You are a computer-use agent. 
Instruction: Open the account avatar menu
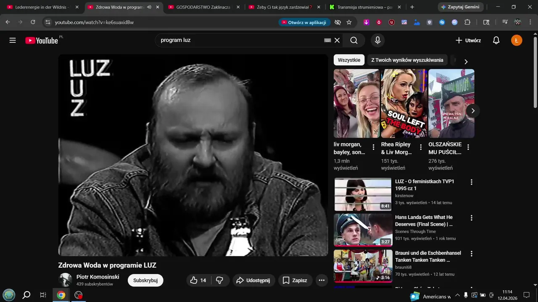pyautogui.click(x=517, y=40)
